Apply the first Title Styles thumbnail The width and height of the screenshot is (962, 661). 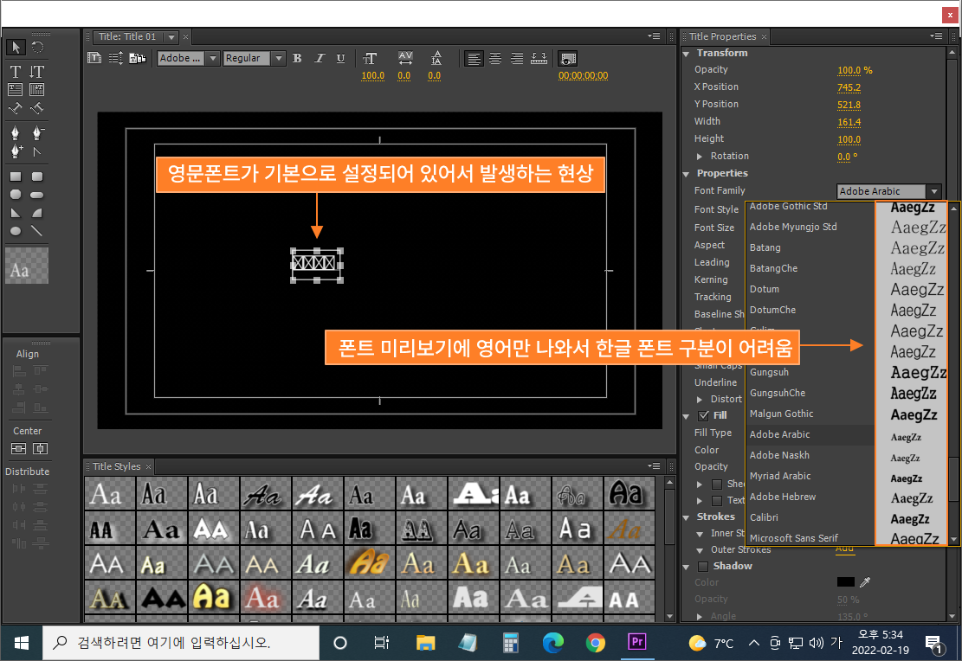[x=110, y=494]
